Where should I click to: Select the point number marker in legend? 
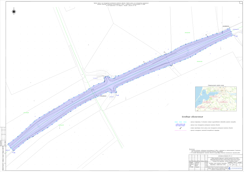click(x=181, y=129)
